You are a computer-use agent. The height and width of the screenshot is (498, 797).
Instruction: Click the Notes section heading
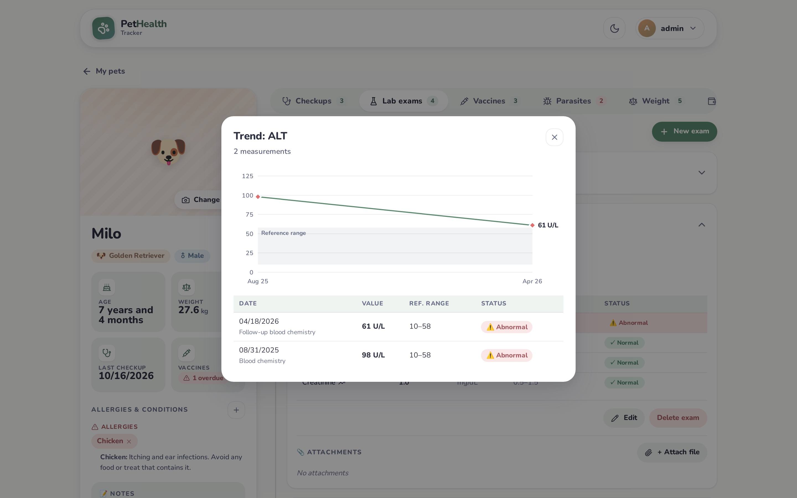[118, 493]
